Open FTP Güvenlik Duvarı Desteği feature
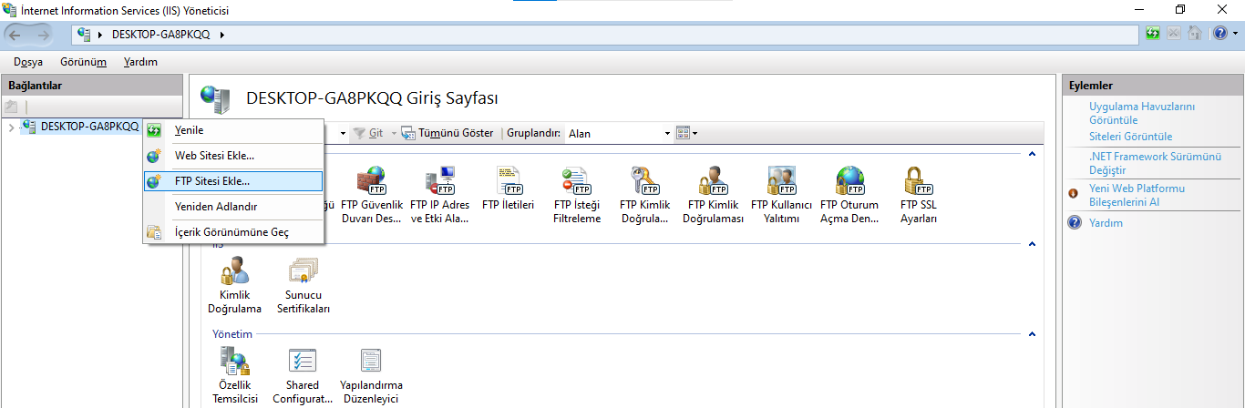The image size is (1245, 408). click(371, 195)
